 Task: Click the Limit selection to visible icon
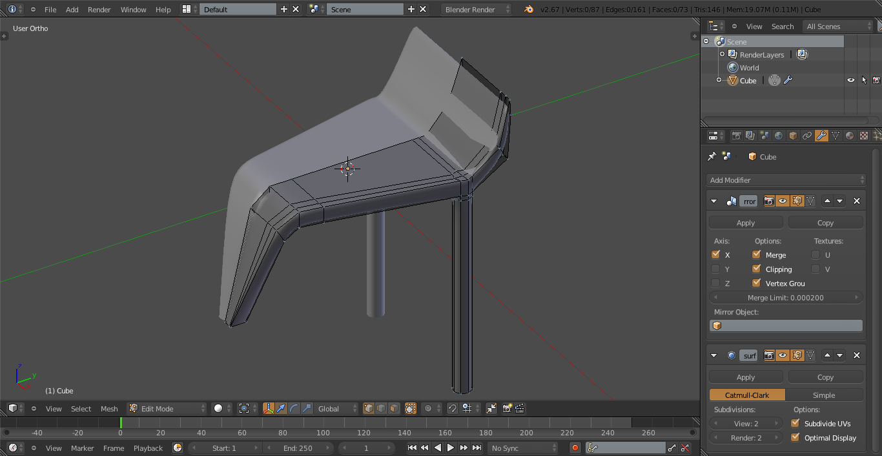click(x=410, y=408)
